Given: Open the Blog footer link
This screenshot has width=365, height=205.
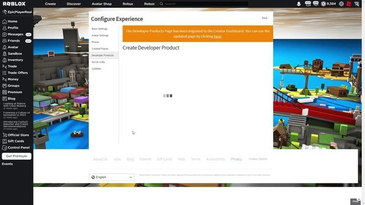Looking at the screenshot, I should [130, 159].
